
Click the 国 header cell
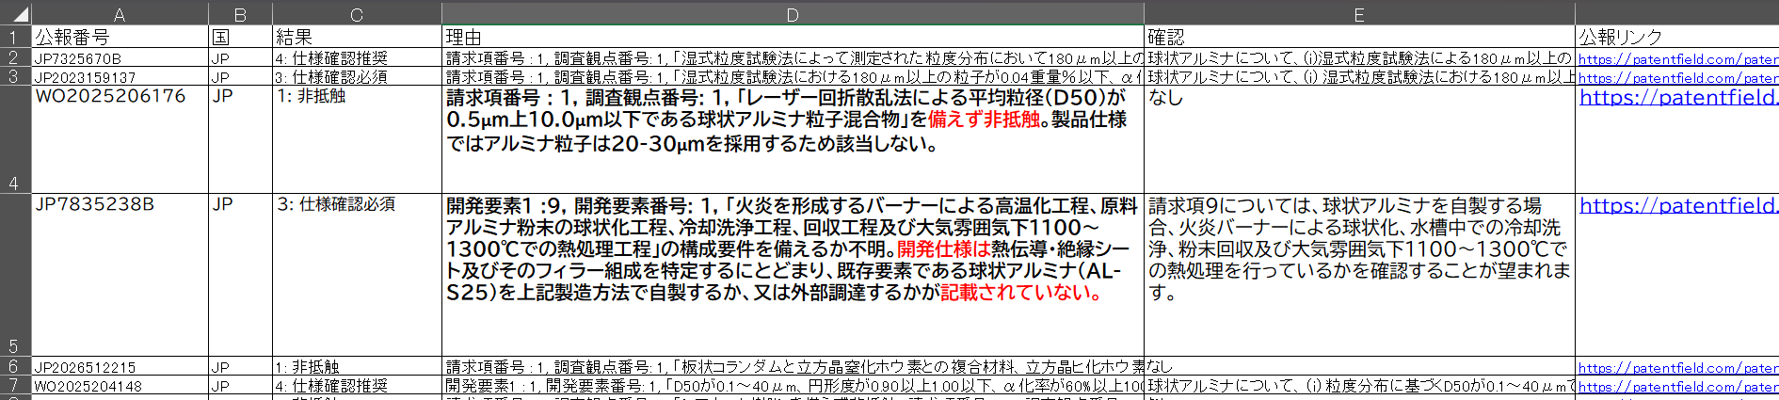[x=240, y=37]
